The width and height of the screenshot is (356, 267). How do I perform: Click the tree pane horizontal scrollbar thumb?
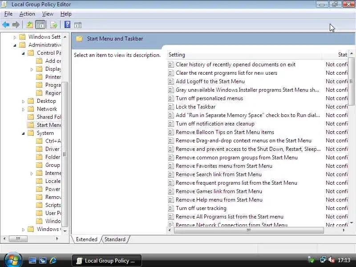[18, 239]
